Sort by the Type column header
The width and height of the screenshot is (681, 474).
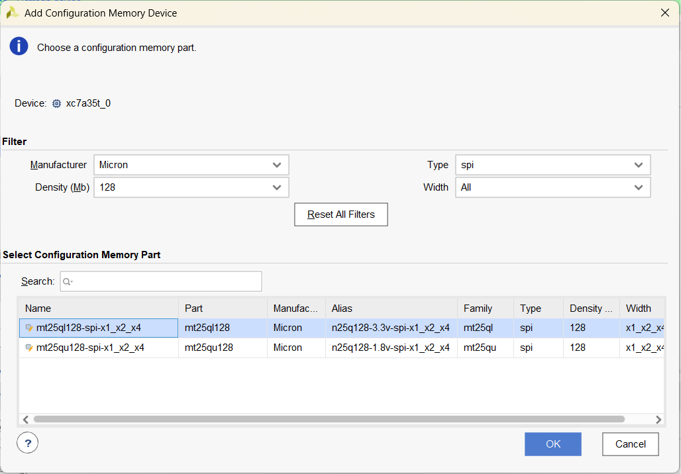[x=539, y=308]
